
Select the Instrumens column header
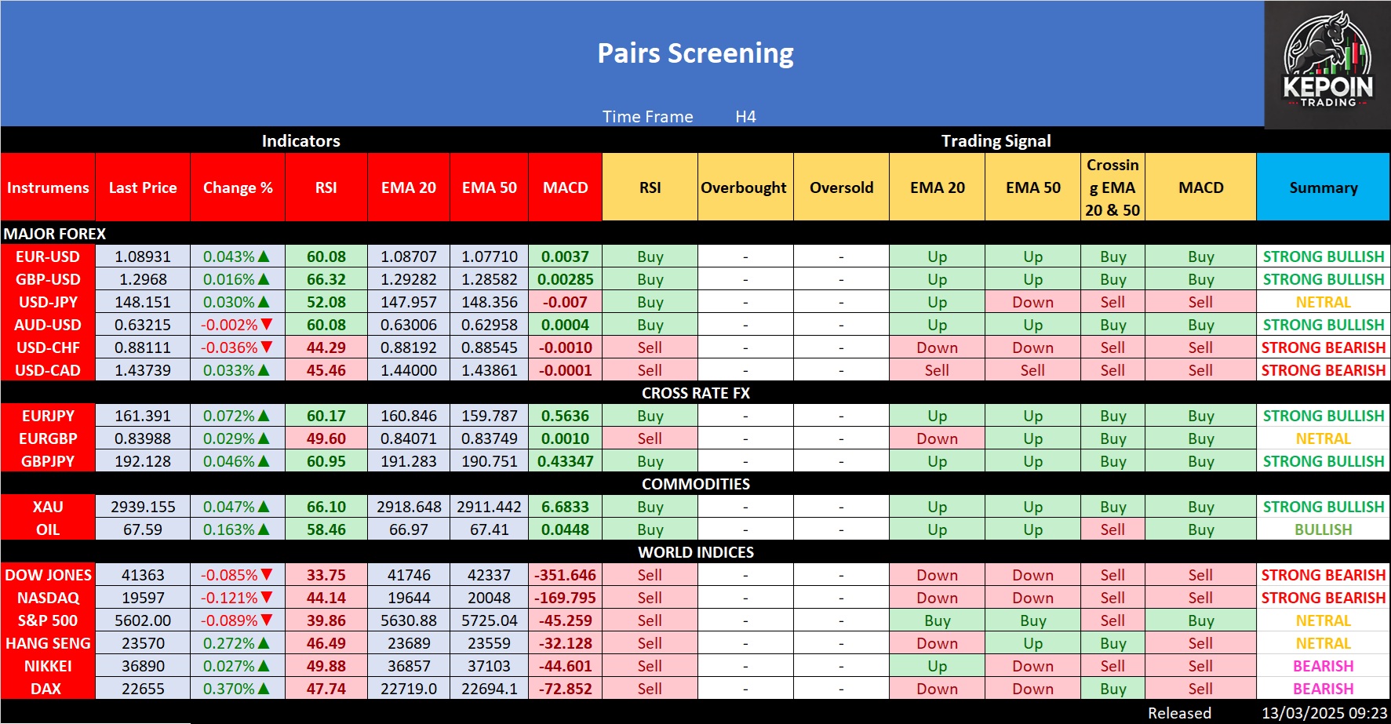pos(48,187)
